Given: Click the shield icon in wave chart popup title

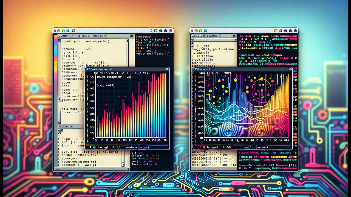Looking at the screenshot, I should (196, 69).
